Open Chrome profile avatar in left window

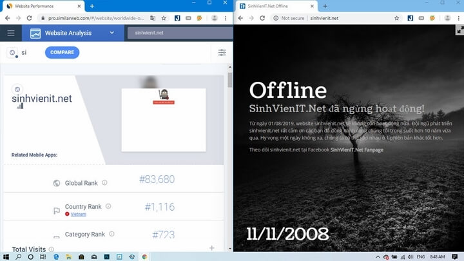[x=215, y=18]
